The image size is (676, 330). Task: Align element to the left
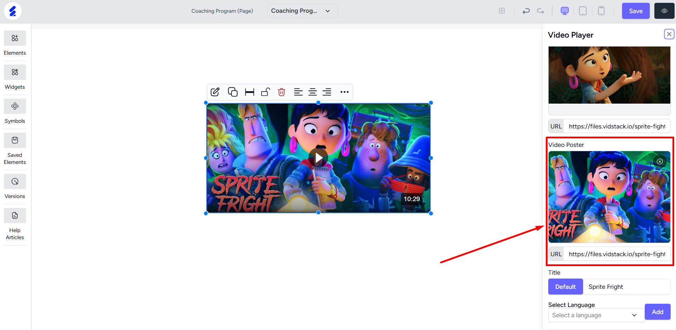pyautogui.click(x=298, y=92)
